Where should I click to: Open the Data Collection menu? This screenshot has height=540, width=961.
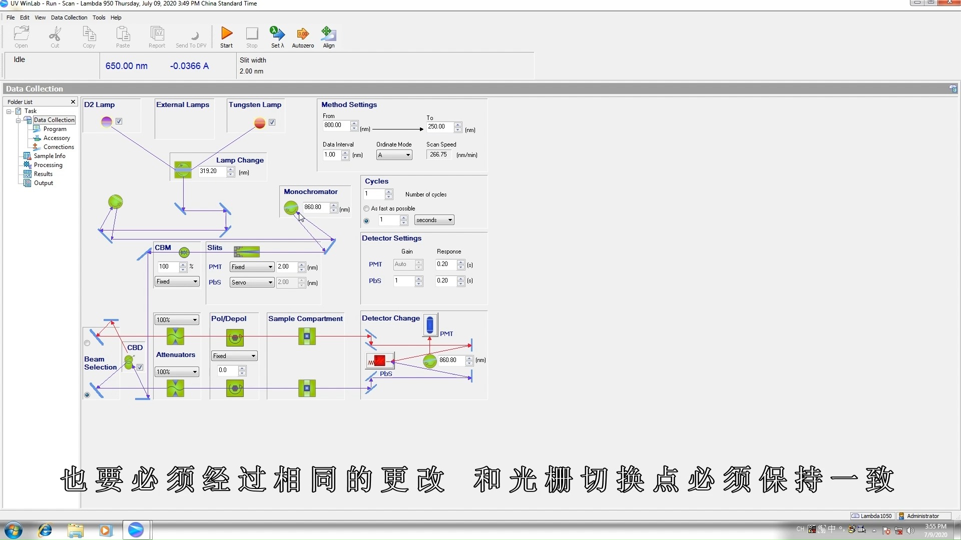click(69, 17)
